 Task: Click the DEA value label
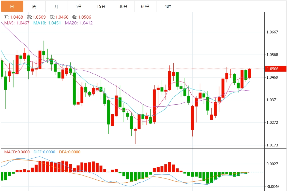click(70, 152)
